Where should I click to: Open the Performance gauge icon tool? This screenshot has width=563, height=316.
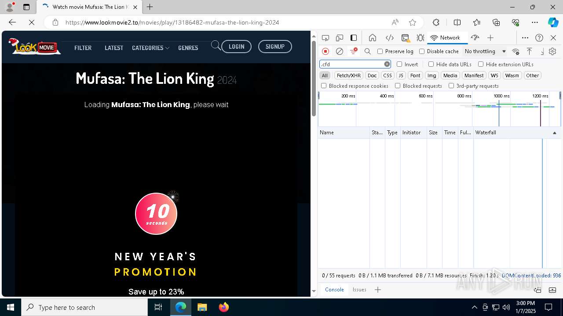point(475,38)
